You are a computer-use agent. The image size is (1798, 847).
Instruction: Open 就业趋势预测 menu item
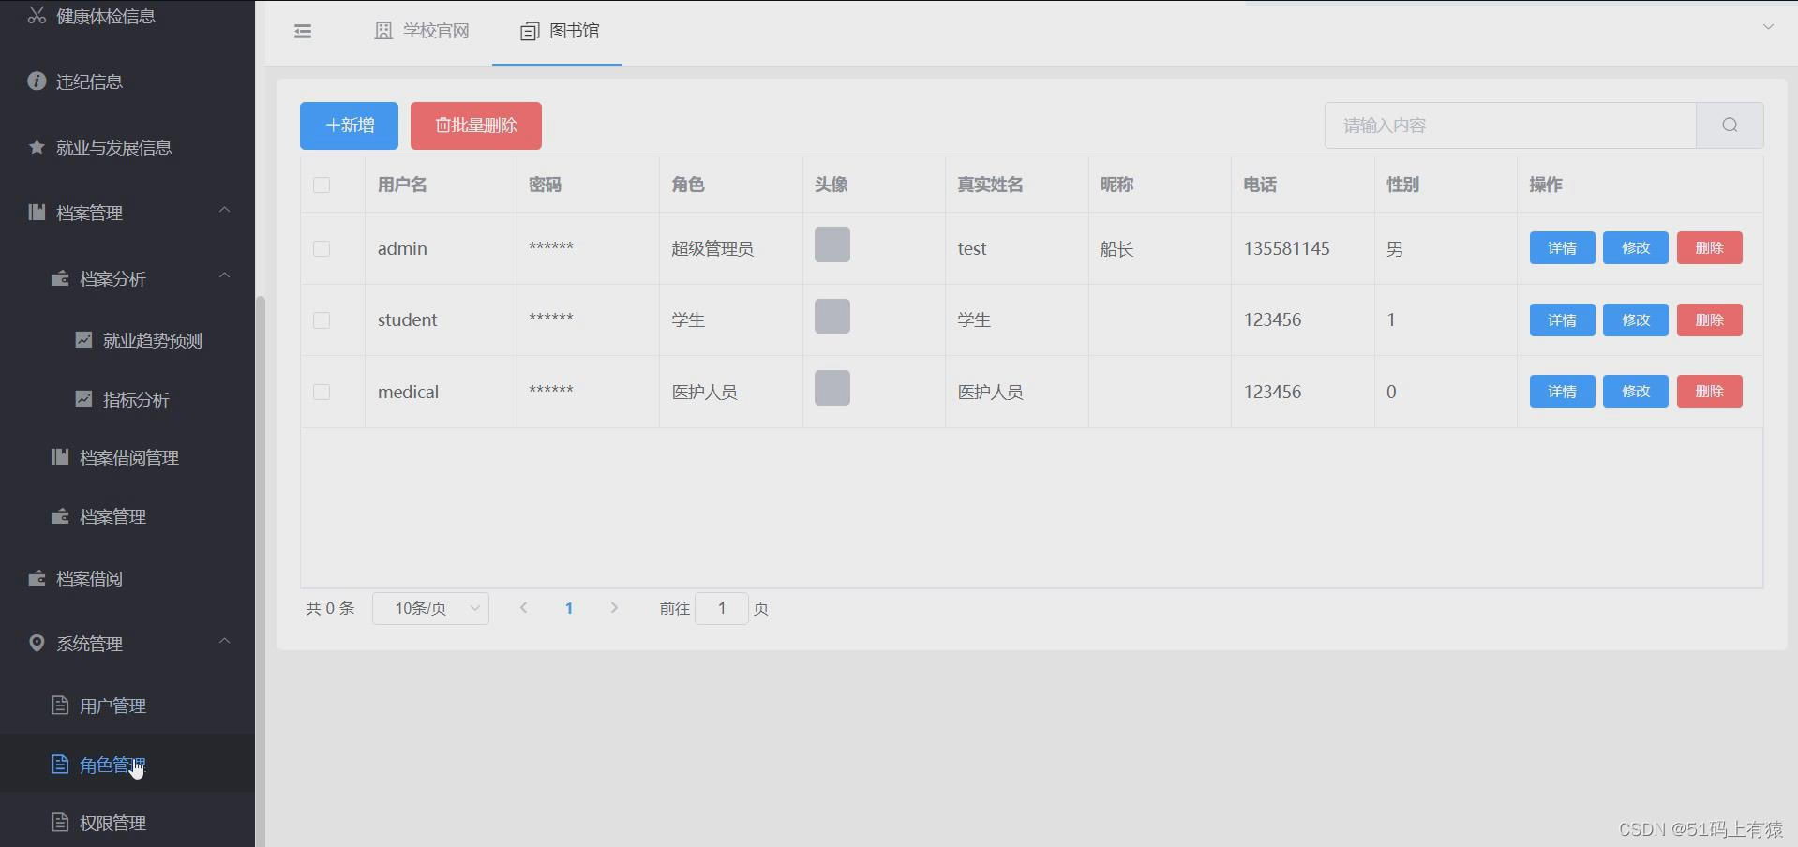(127, 340)
